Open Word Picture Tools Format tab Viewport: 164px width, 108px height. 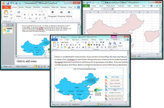[x=115, y=40]
